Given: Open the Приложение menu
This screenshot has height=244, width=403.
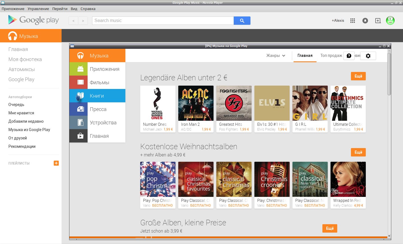Looking at the screenshot, I should click(13, 9).
